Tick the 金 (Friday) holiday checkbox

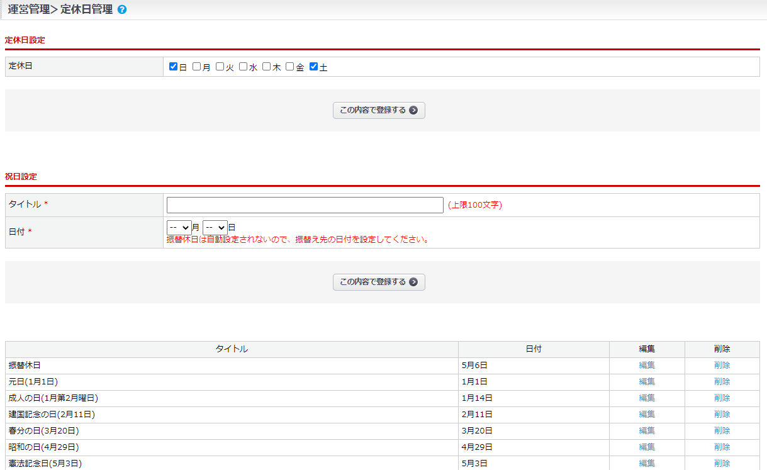290,67
